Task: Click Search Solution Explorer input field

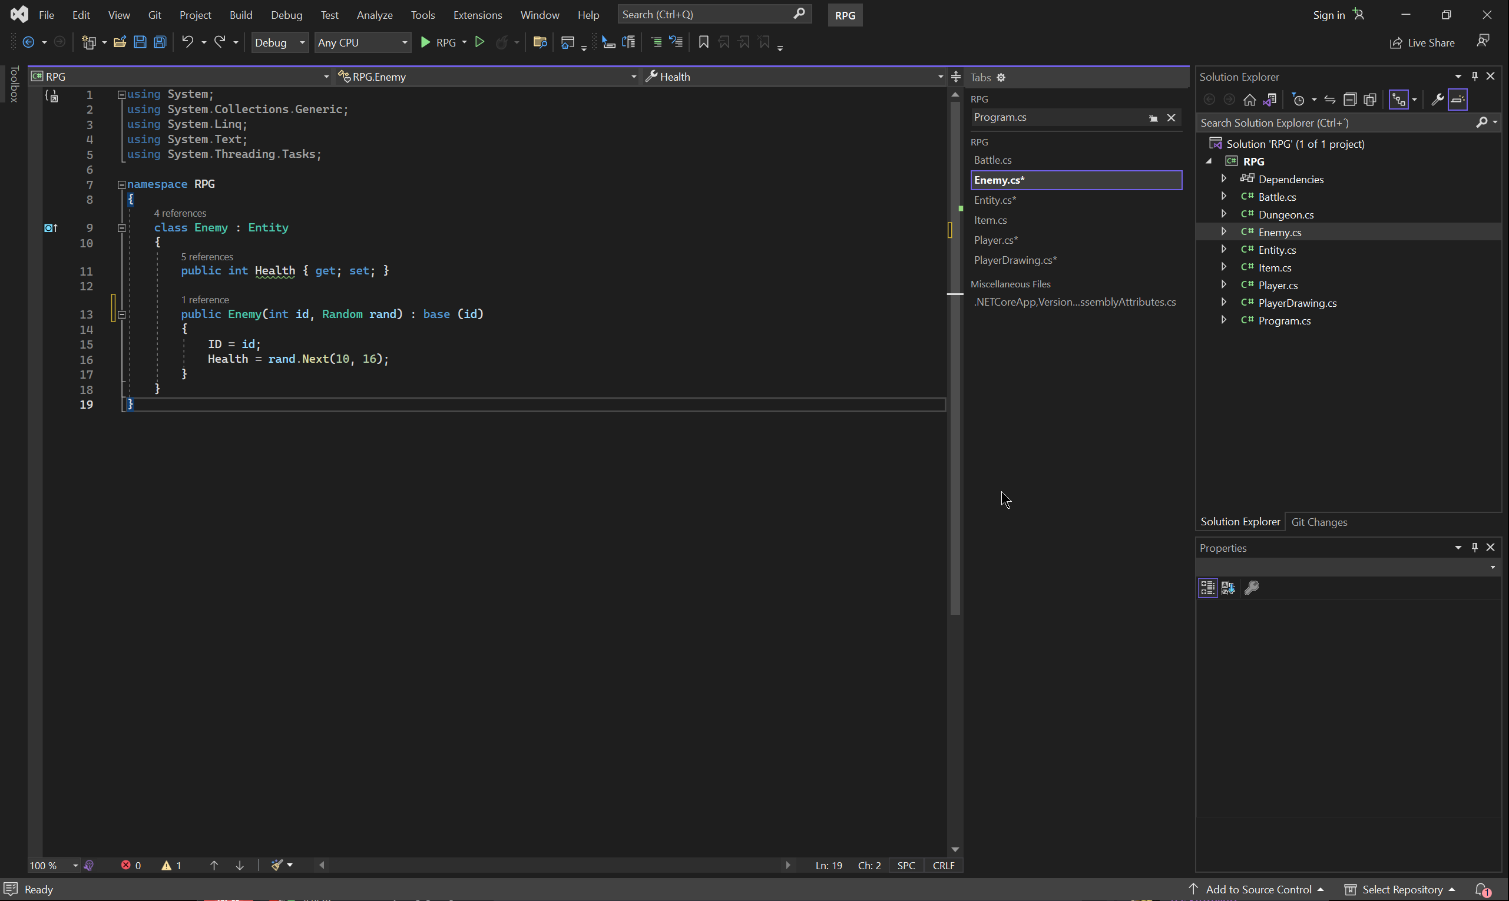Action: [x=1335, y=123]
